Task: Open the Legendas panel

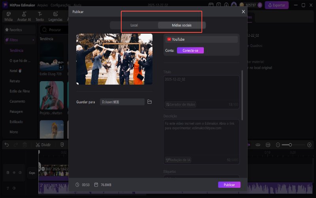Action: click(55, 17)
